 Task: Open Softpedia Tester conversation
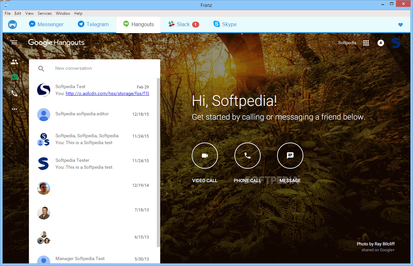click(93, 164)
